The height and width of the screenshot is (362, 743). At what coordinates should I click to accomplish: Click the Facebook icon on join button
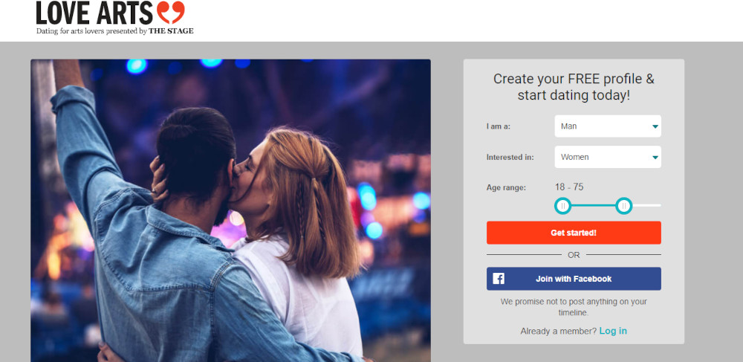(x=499, y=279)
